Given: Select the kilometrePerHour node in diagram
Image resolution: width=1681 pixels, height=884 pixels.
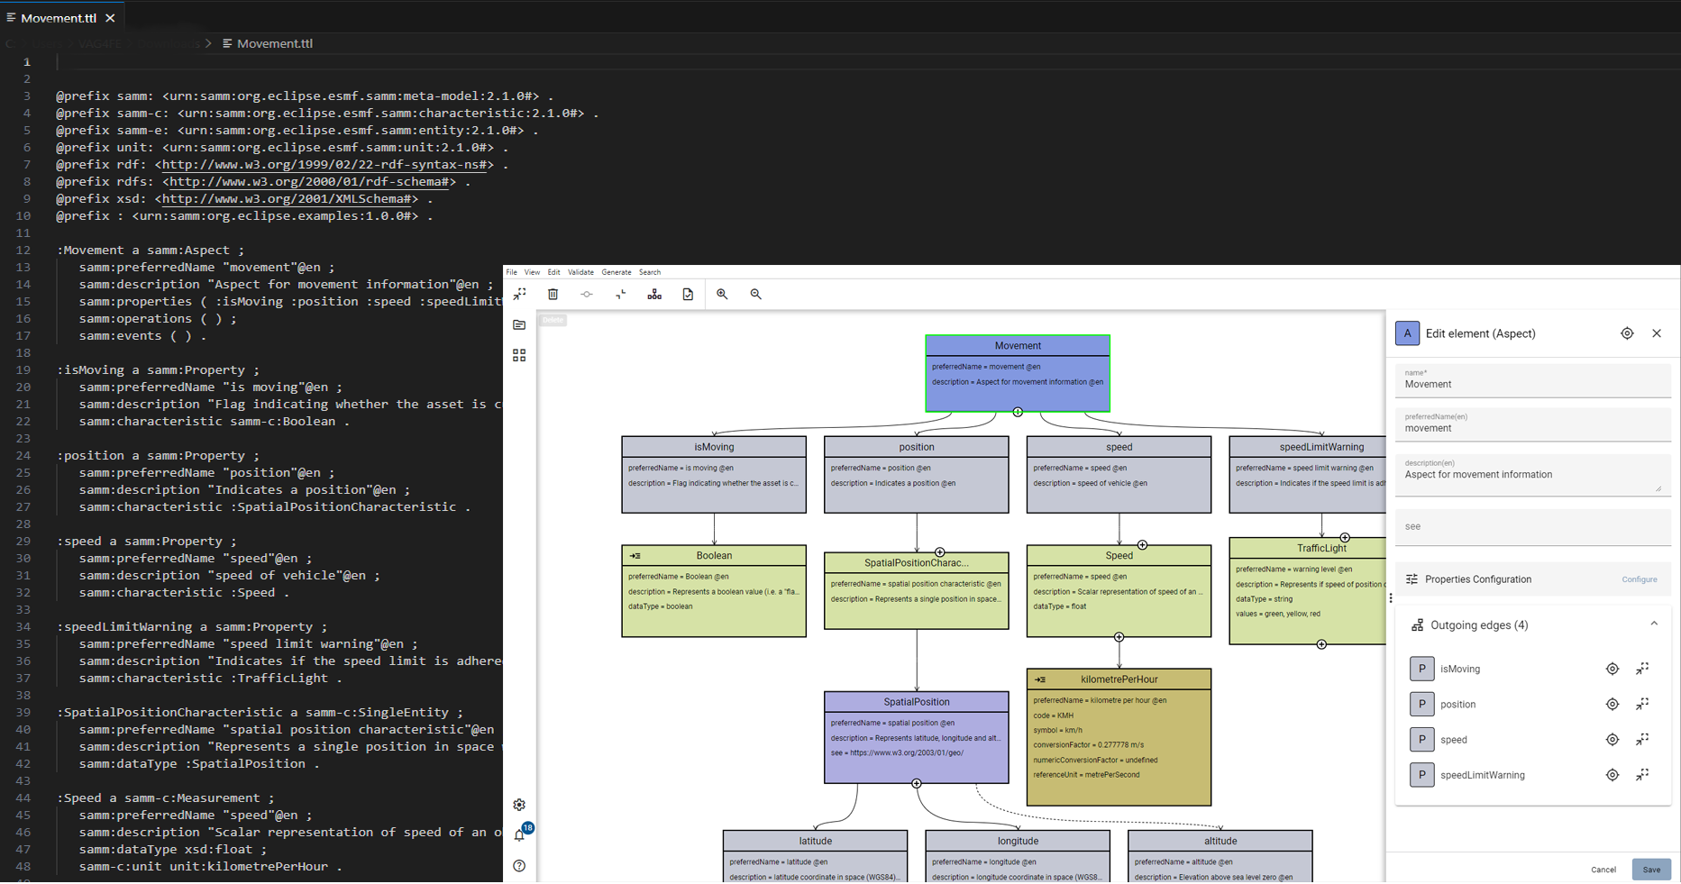Looking at the screenshot, I should pyautogui.click(x=1119, y=679).
